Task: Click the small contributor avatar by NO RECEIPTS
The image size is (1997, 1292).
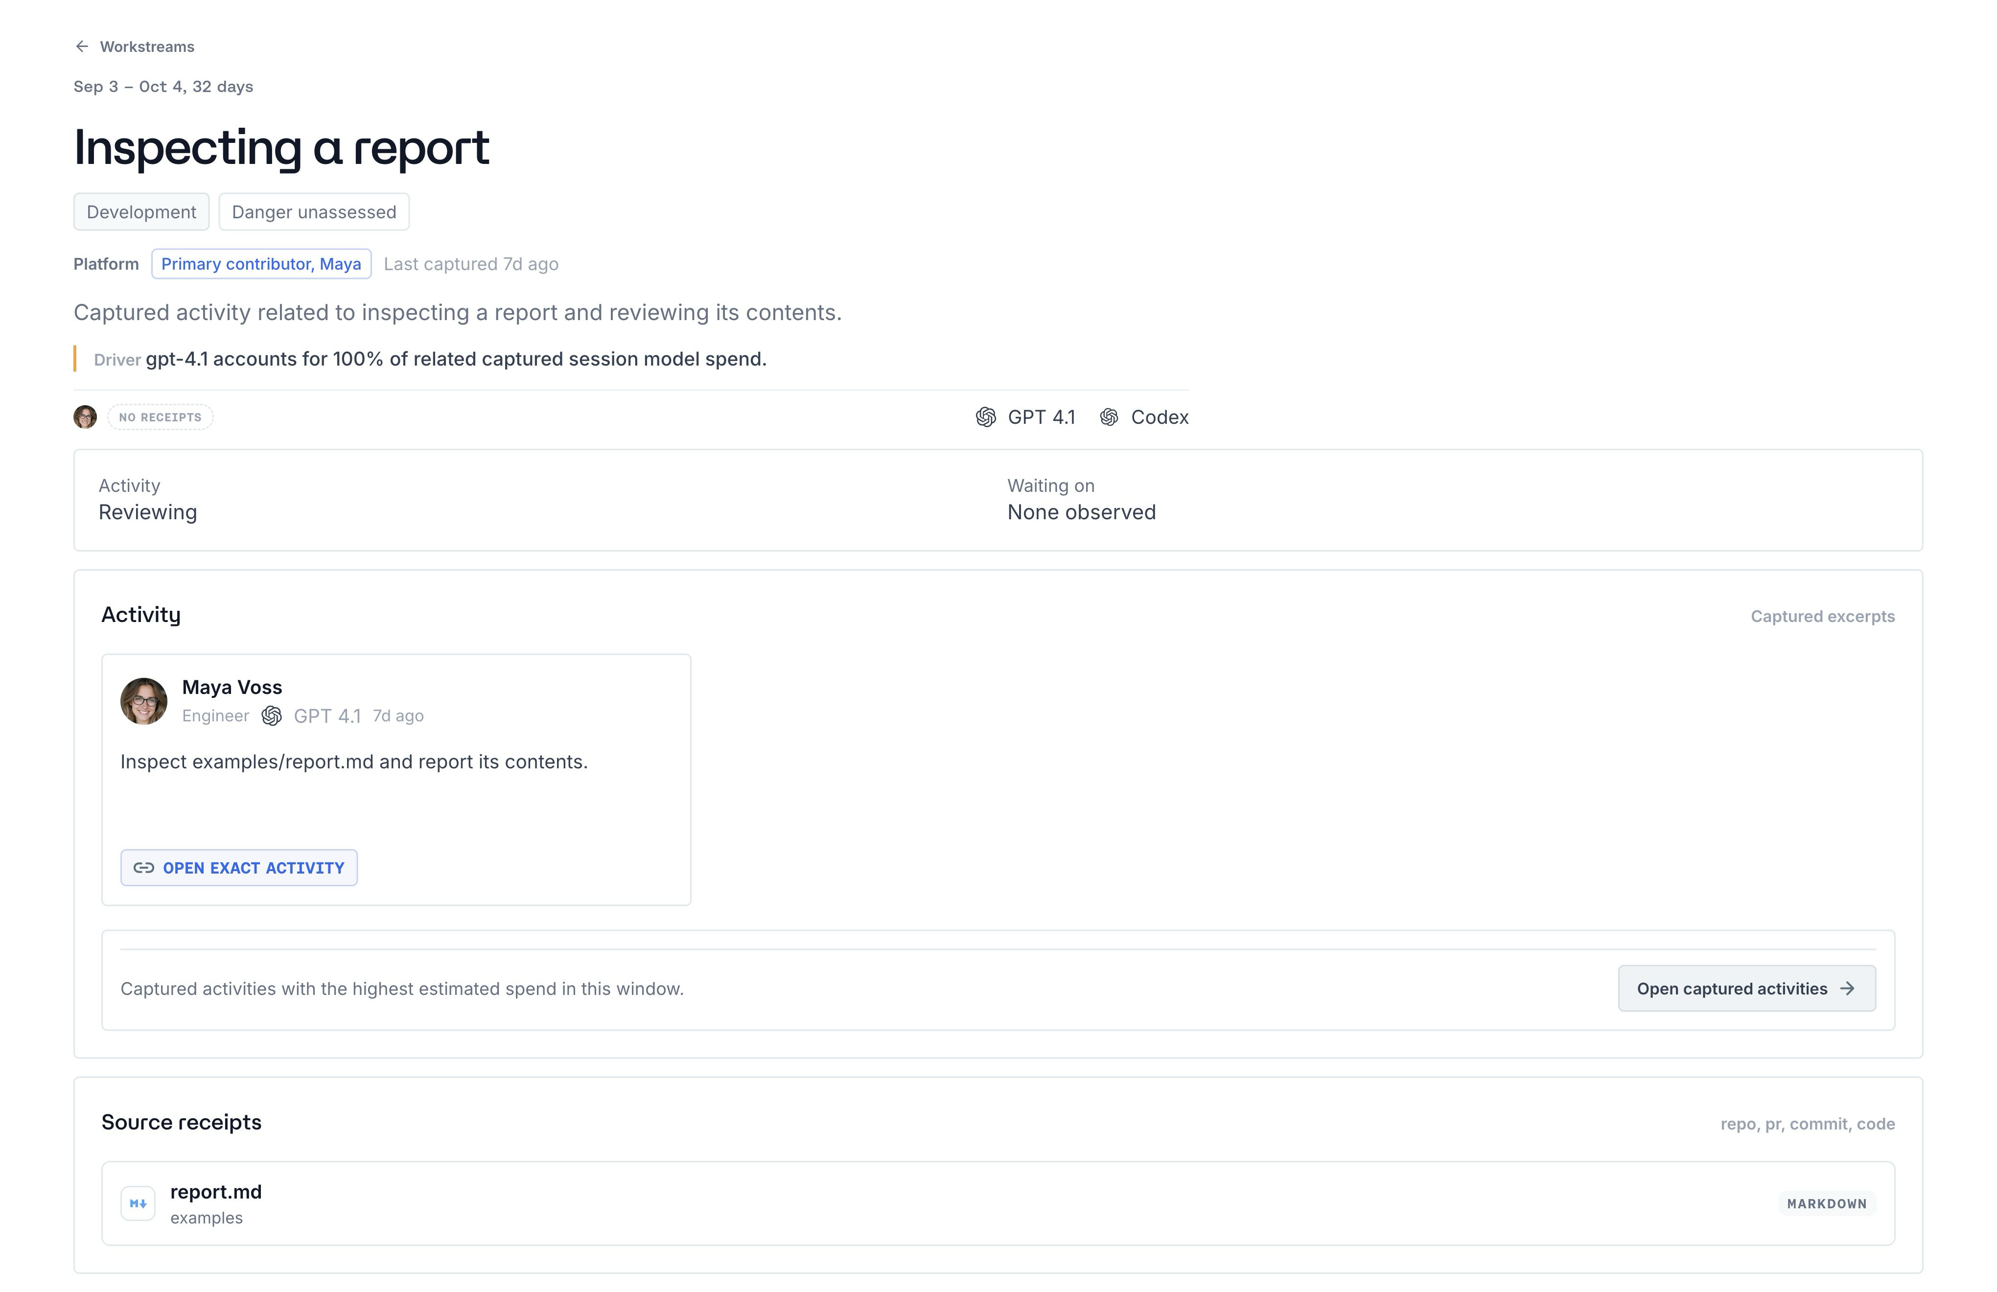Action: point(85,417)
